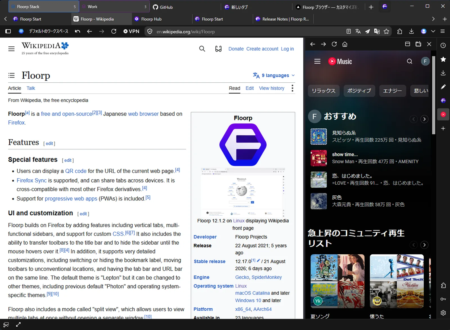Select the ポジティブ mood chip
The image size is (450, 330).
(x=359, y=91)
